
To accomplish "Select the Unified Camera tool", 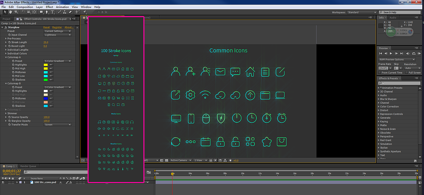I will (x=29, y=12).
